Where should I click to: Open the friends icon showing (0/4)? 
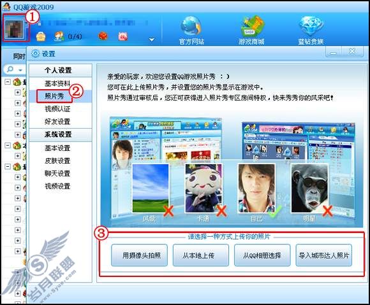point(59,36)
